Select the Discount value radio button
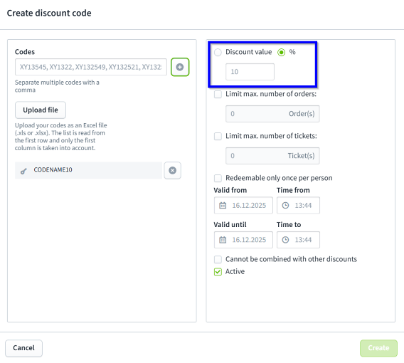The width and height of the screenshot is (404, 363). click(218, 53)
